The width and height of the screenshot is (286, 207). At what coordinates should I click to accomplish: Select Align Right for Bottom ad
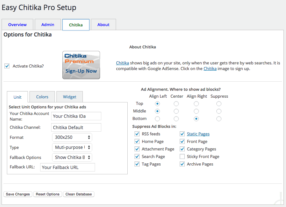(x=196, y=119)
